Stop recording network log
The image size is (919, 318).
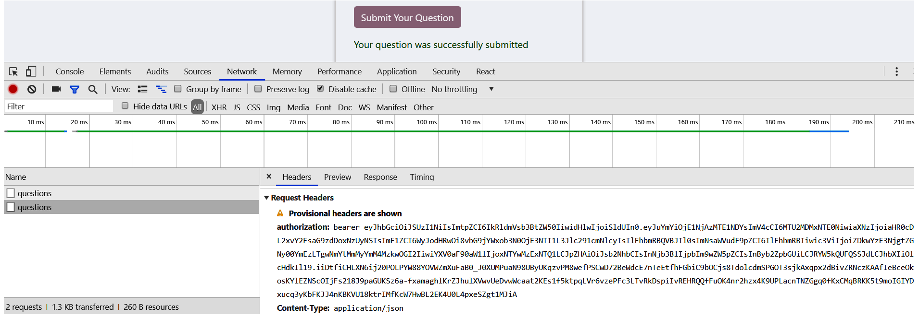click(13, 89)
